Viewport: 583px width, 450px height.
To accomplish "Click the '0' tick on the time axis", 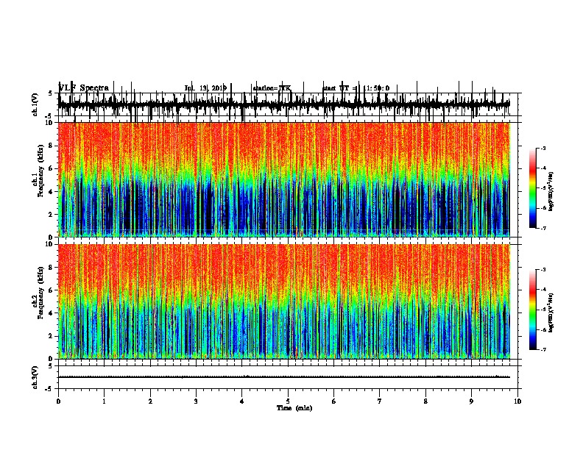I will (58, 401).
